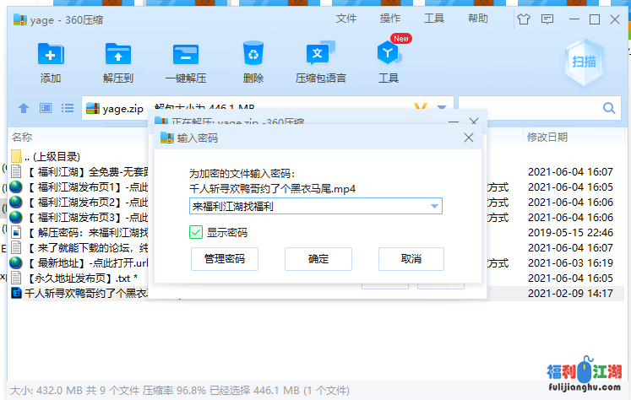Expand the password history dropdown arrow

pos(435,206)
